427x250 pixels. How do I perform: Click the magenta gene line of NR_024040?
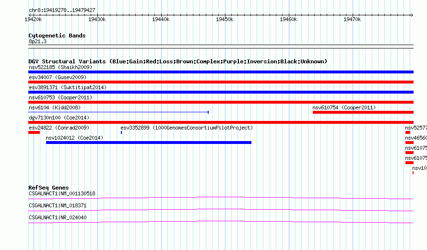click(221, 222)
